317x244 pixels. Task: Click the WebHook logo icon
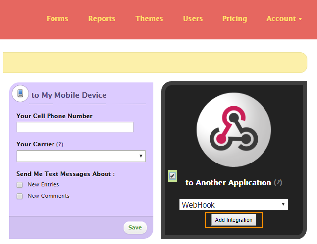(234, 130)
